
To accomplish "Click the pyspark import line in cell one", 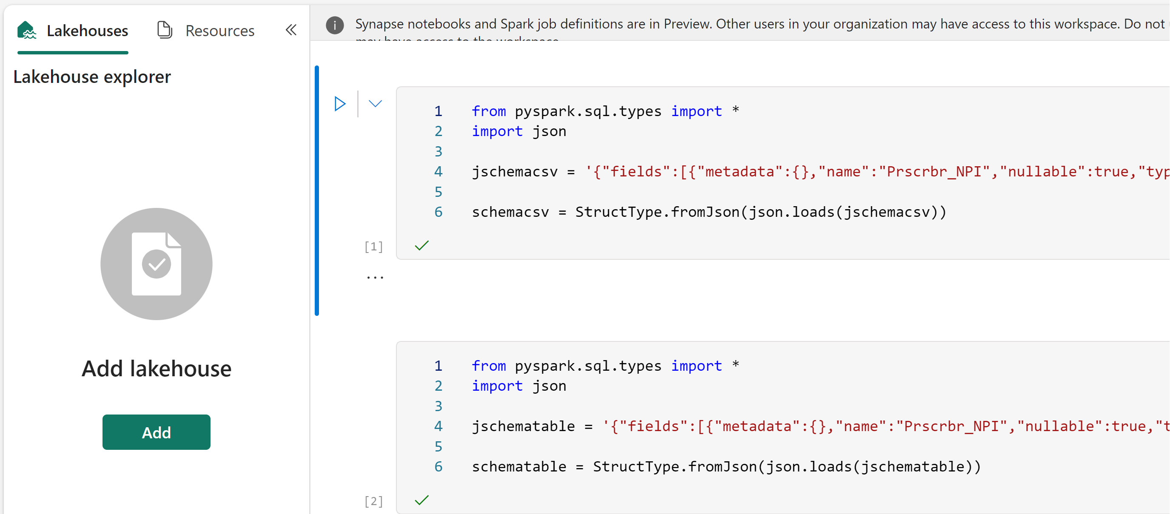I will (606, 111).
